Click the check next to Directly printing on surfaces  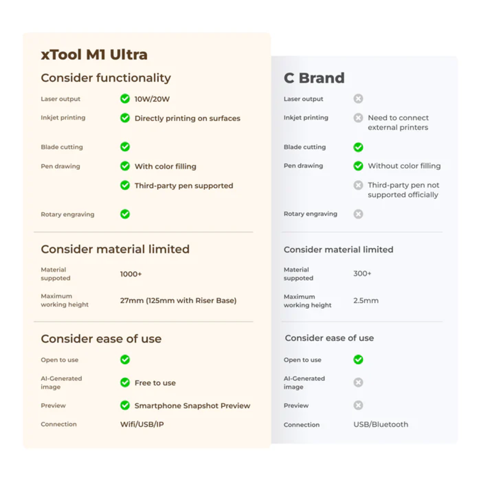tap(125, 118)
